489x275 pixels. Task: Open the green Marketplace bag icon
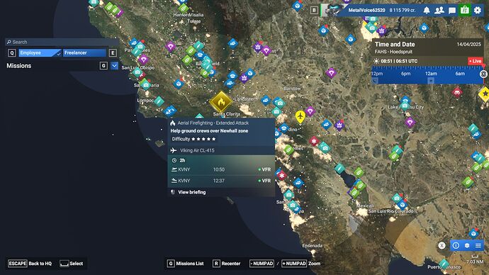coord(465,11)
